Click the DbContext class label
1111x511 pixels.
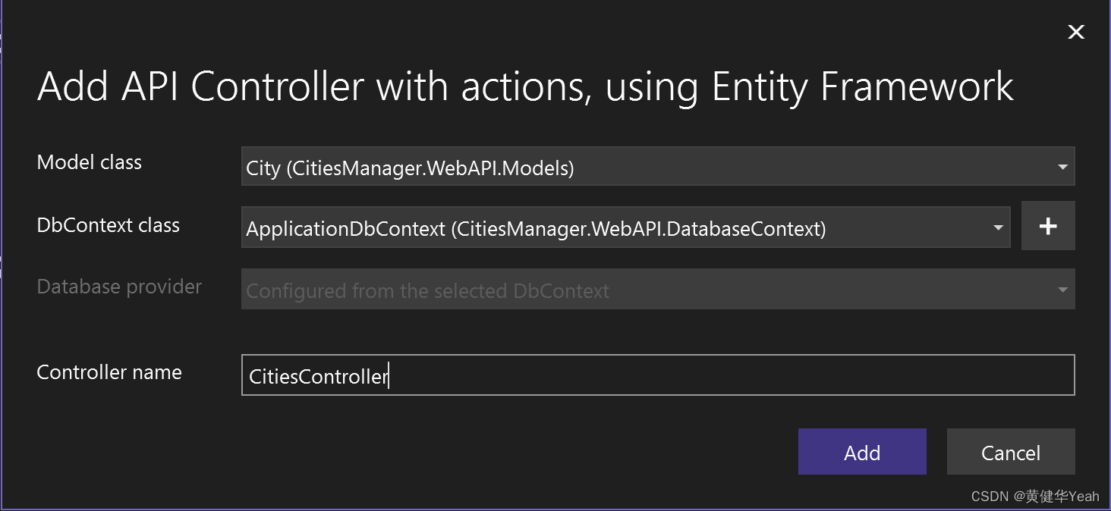point(108,224)
